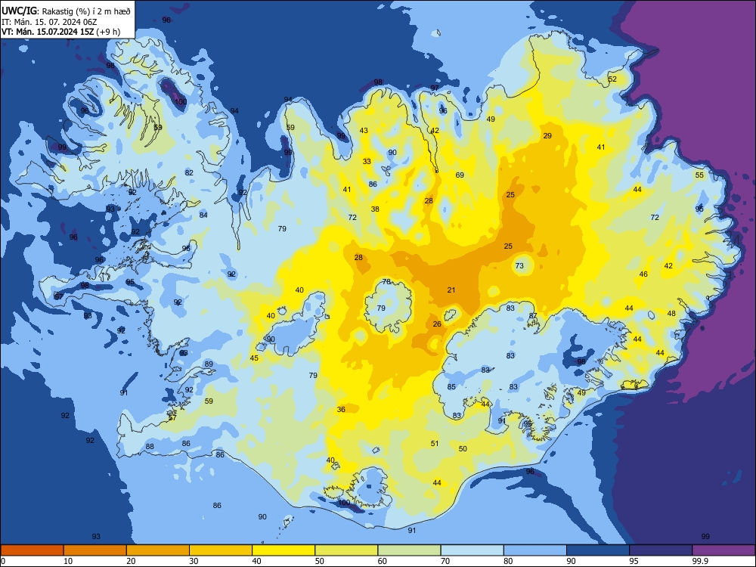Click the dark orange 0–10 legend swatch
Viewport: 756px width, 567px height.
coord(32,550)
